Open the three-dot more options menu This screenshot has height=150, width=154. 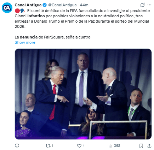click(x=149, y=5)
